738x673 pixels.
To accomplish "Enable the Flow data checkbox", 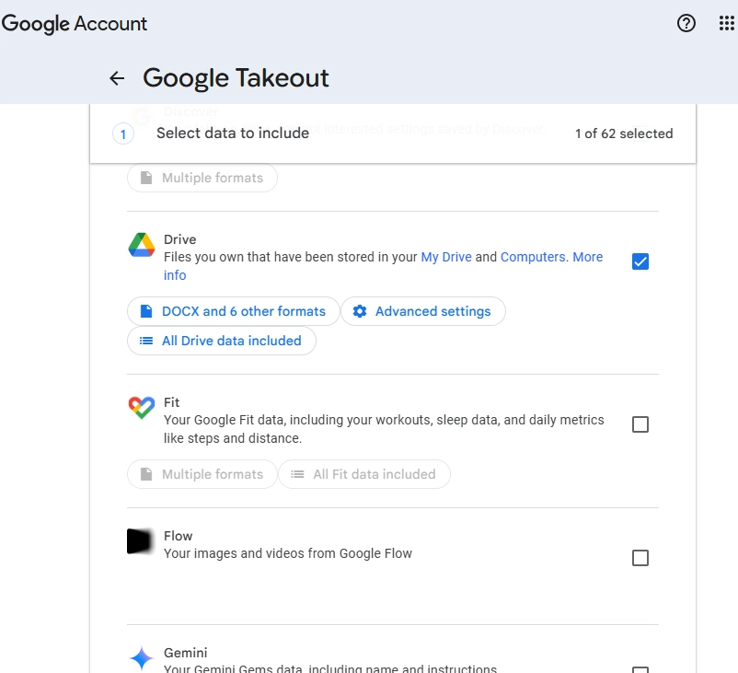I will point(640,557).
